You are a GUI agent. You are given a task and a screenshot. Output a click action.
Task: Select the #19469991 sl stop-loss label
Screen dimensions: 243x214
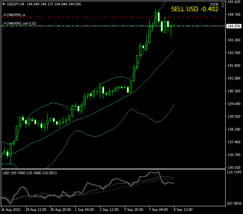coord(14,15)
